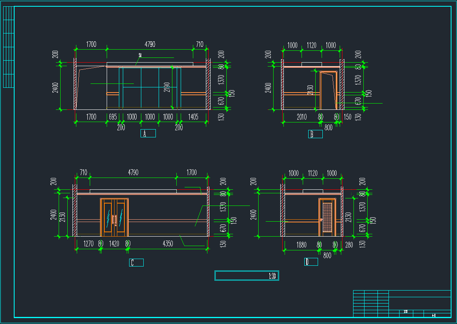Click the title block at bottom right

pos(402,304)
